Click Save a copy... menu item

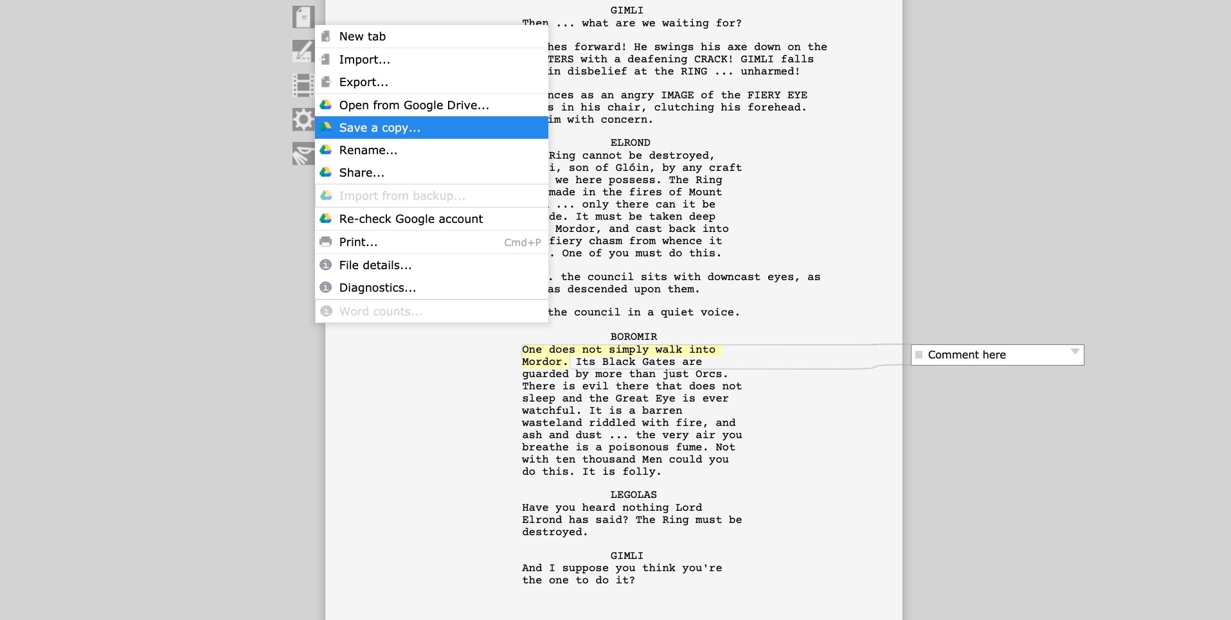[380, 128]
